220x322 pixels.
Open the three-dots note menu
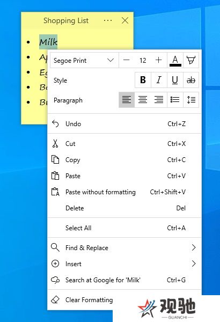[x=108, y=20]
